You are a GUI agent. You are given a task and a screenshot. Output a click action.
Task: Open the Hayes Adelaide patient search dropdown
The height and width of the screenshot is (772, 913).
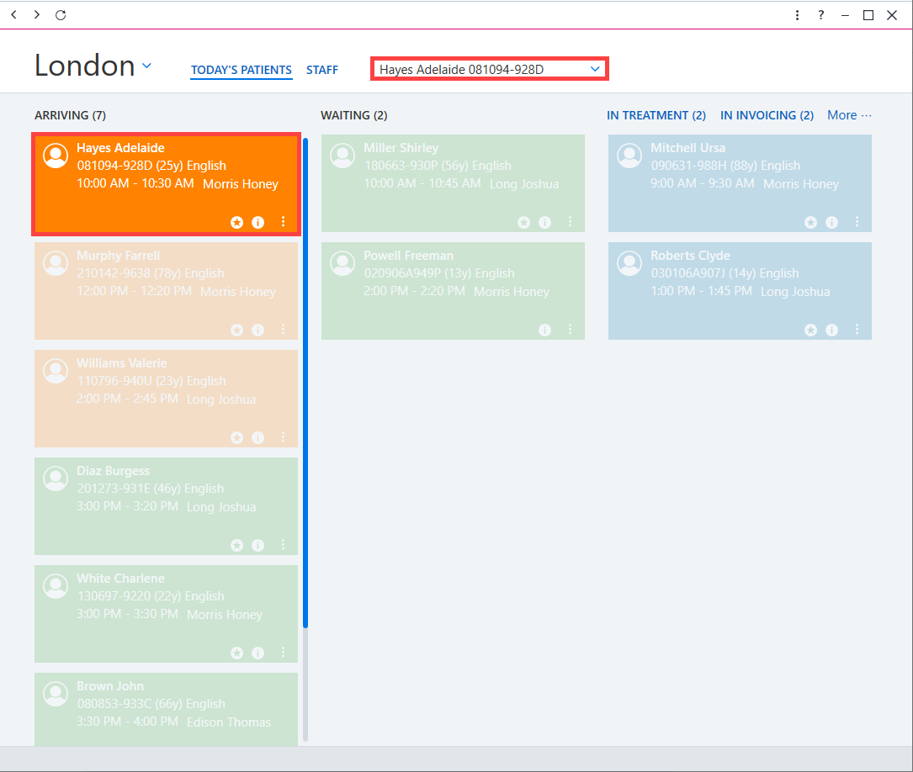[x=490, y=69]
